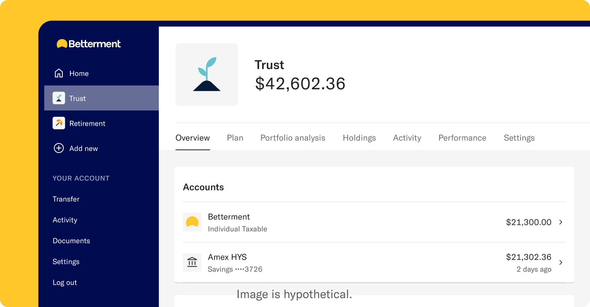This screenshot has width=590, height=307.
Task: Switch to the Holdings tab
Action: 359,137
